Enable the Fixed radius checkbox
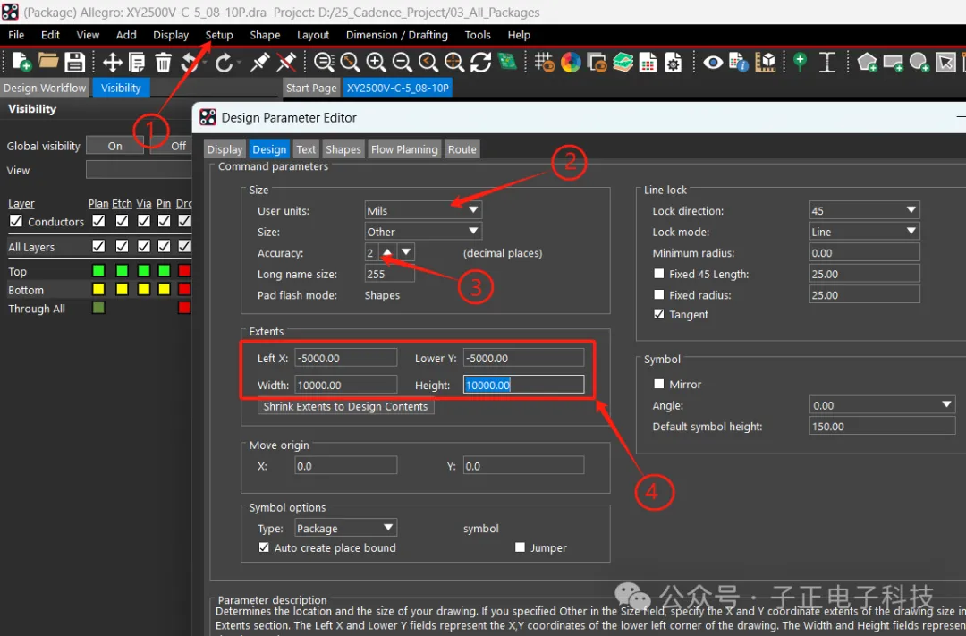The image size is (966, 636). [658, 294]
